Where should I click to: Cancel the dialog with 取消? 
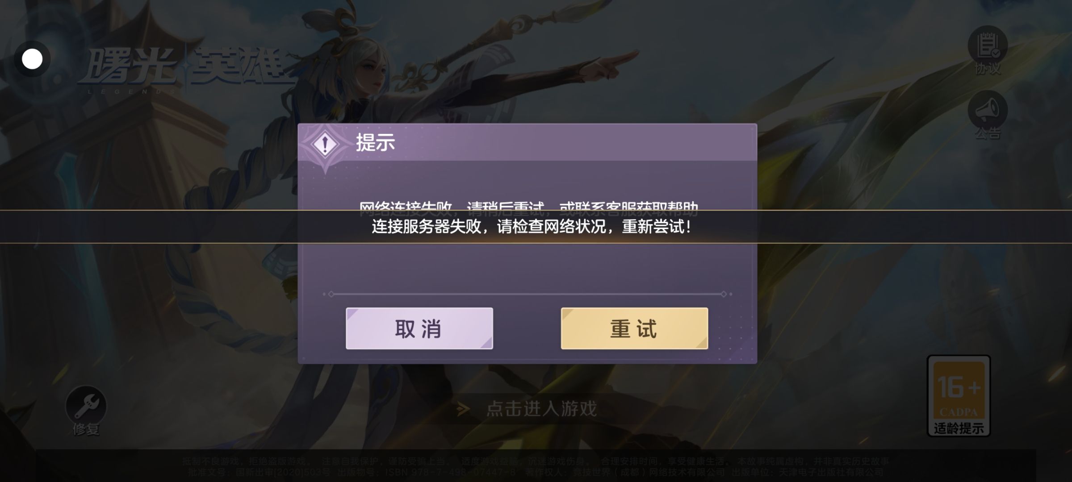pos(419,328)
